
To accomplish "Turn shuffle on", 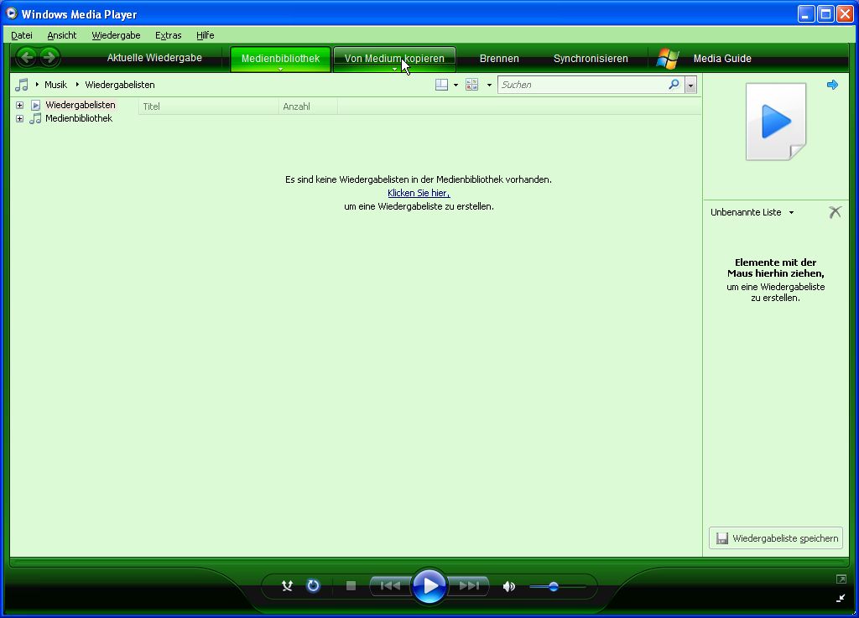I will (287, 586).
